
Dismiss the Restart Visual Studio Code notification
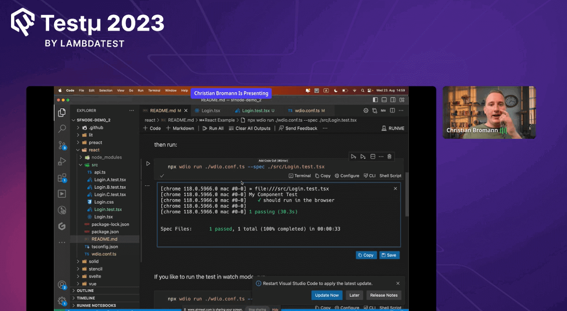tap(398, 283)
